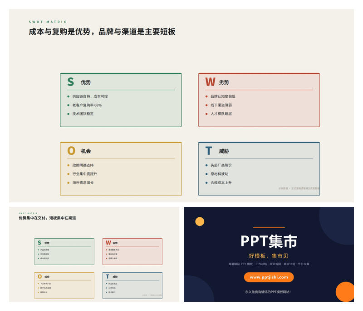Click the PPT集市 logo title
The height and width of the screenshot is (311, 363).
(x=269, y=241)
